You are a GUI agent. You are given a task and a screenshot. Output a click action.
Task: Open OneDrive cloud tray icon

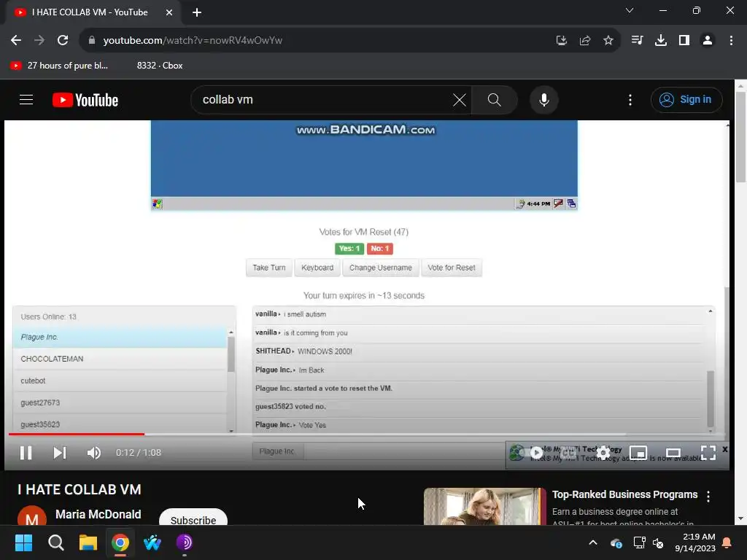[616, 542]
